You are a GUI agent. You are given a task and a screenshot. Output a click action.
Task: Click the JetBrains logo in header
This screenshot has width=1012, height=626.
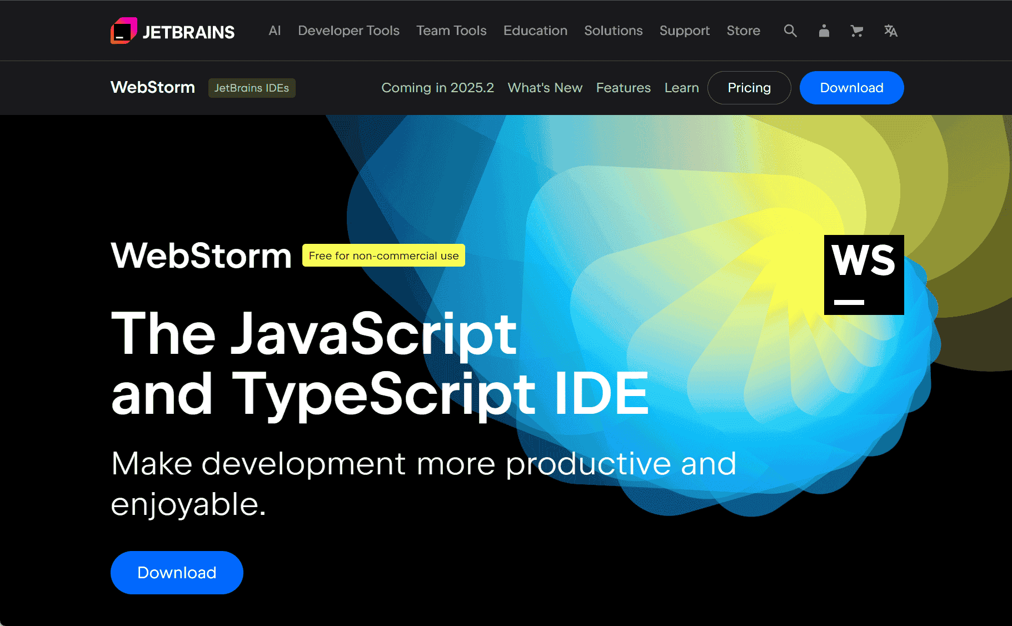click(172, 31)
